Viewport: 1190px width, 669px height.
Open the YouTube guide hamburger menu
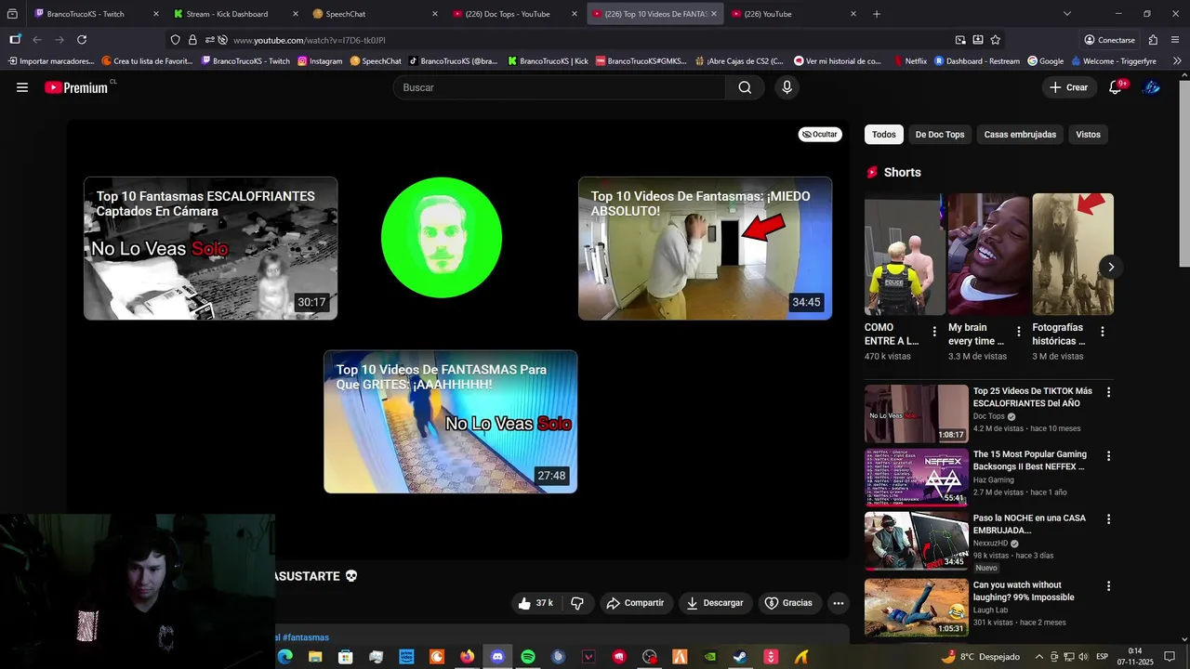pyautogui.click(x=22, y=87)
